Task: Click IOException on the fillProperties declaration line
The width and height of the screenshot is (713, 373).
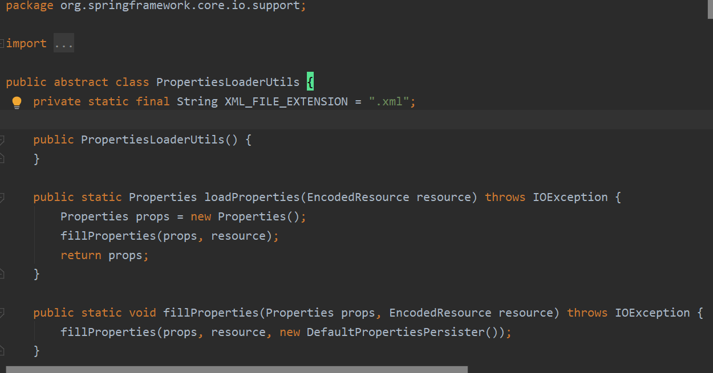Action: coord(653,313)
